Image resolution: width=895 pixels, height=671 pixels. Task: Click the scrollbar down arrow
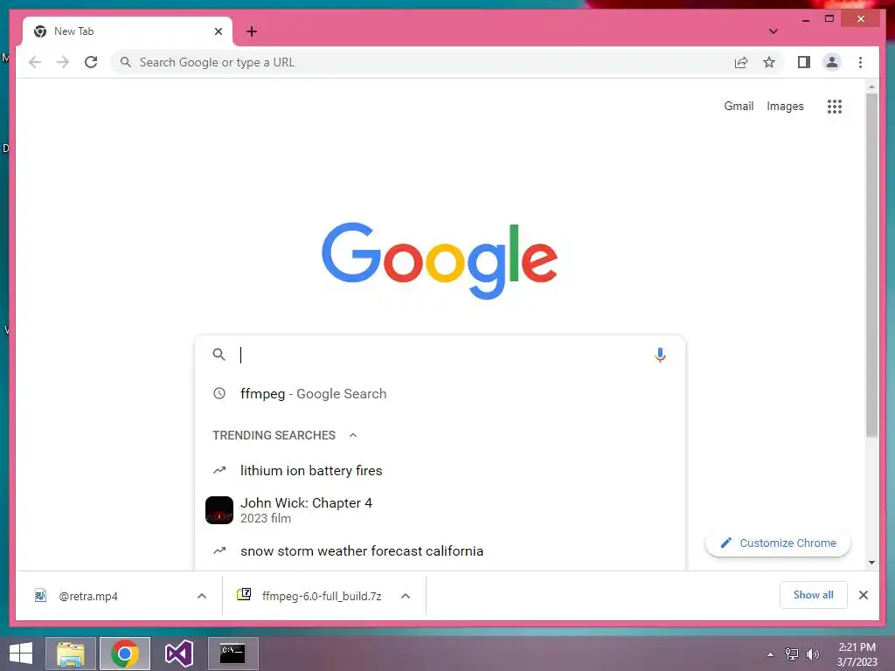[x=871, y=562]
